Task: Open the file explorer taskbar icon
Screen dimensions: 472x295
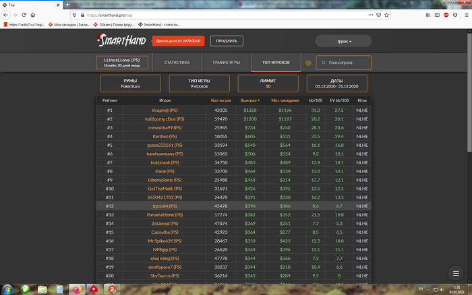Action: pos(42,290)
